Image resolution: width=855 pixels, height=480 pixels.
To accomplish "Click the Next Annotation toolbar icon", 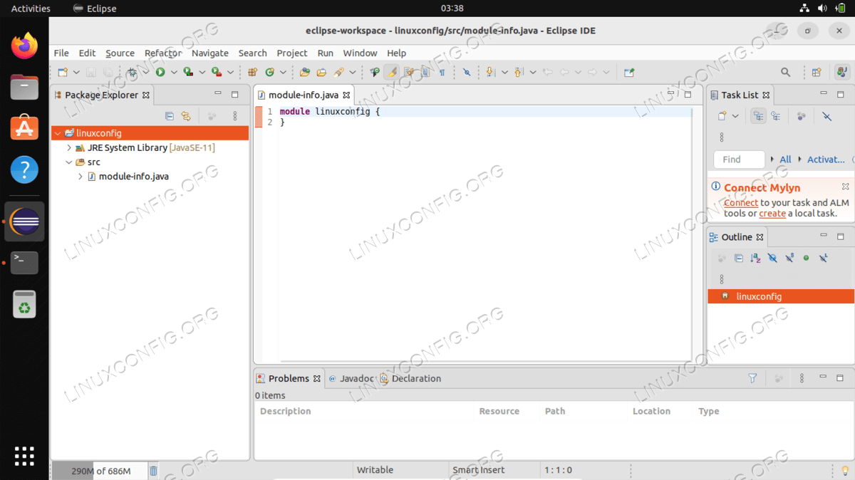I will (x=490, y=72).
